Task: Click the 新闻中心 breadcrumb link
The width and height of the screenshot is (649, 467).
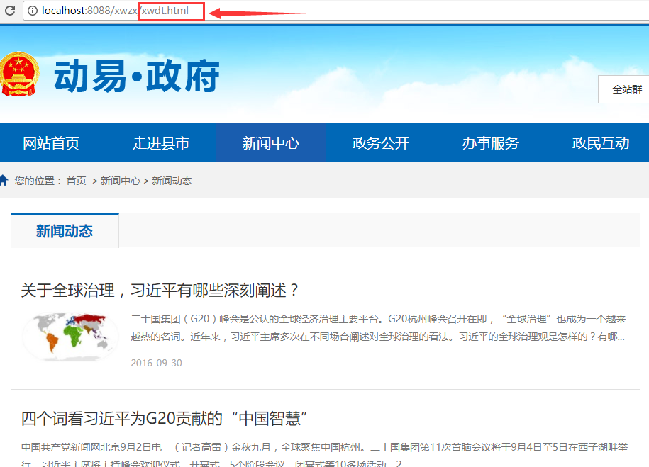Action: [x=120, y=181]
